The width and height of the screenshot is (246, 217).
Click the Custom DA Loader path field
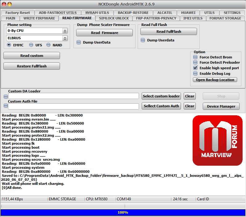(73, 96)
